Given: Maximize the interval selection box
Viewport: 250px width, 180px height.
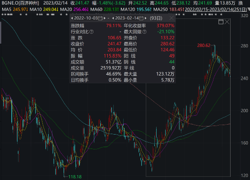Looking at the screenshot, I should tap(221, 22).
